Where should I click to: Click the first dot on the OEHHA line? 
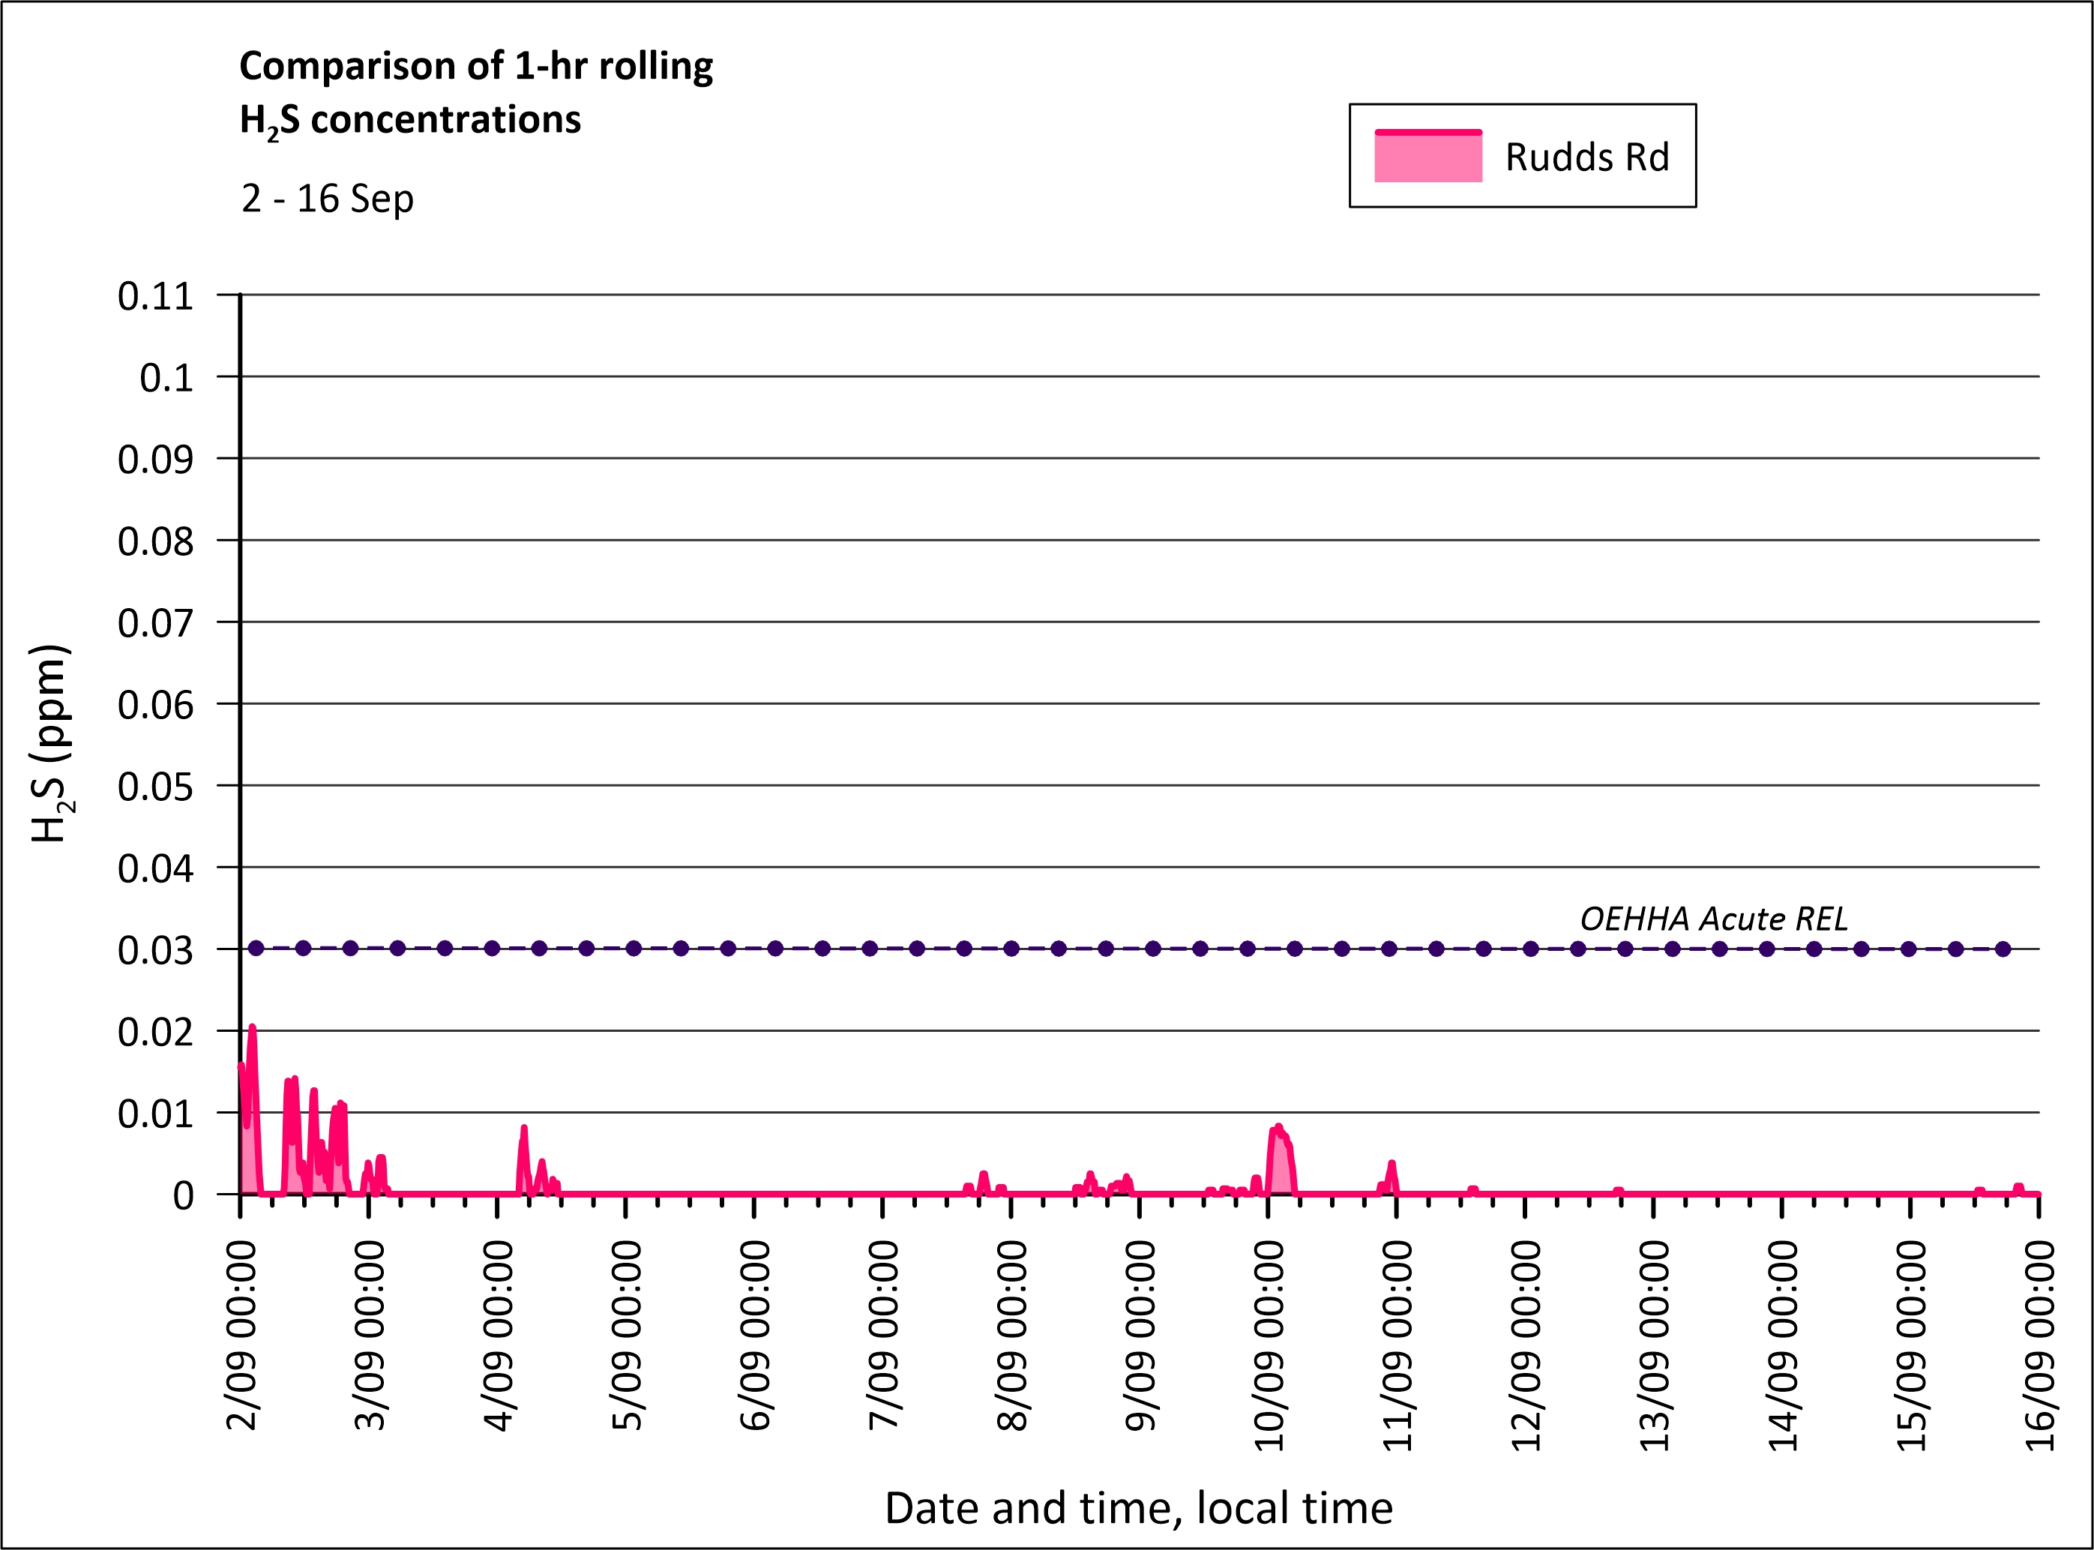256,949
